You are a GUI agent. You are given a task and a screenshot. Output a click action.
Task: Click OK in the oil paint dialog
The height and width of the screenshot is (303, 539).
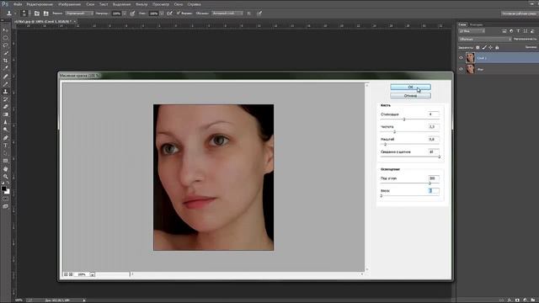[410, 87]
